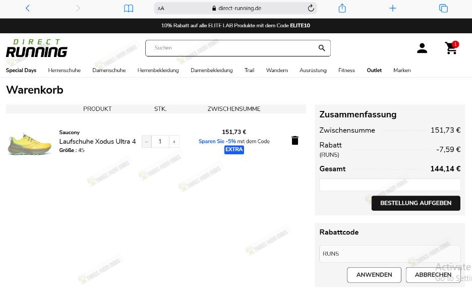Remove the item with the trash icon
Screen dimensions: 472x294
(295, 141)
